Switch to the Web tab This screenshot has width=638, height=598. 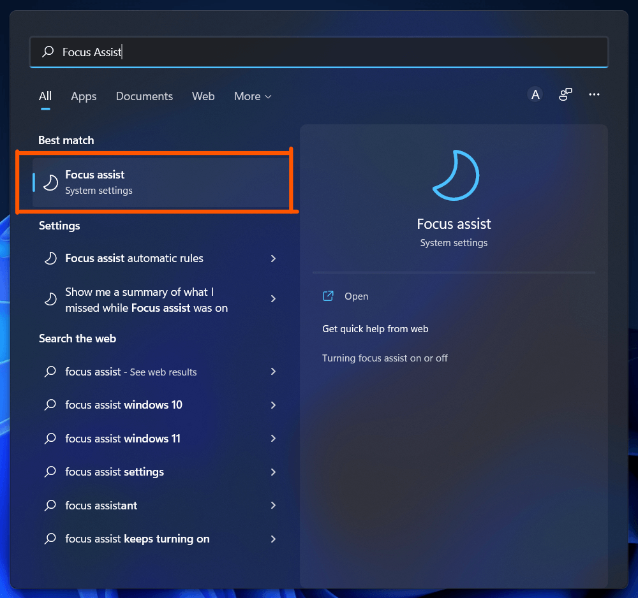click(204, 96)
